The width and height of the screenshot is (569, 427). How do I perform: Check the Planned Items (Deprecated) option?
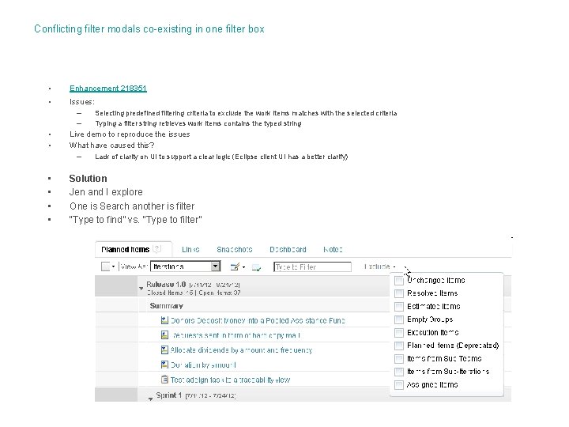399,346
